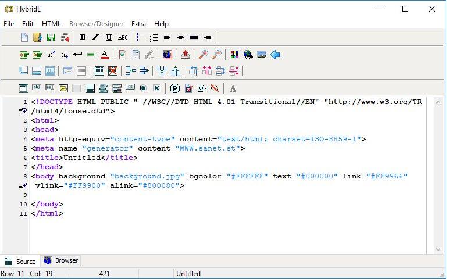Click the OK button form element icon
The height and width of the screenshot is (279, 449).
point(130,87)
